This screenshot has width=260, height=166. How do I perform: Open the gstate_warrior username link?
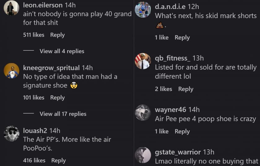[178, 152]
